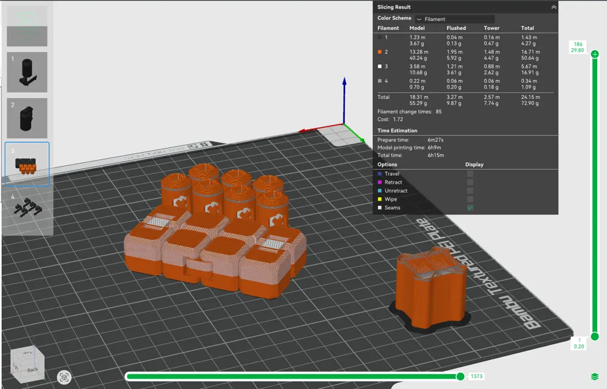Enable the Travel display toggle
The image size is (607, 389).
[469, 174]
